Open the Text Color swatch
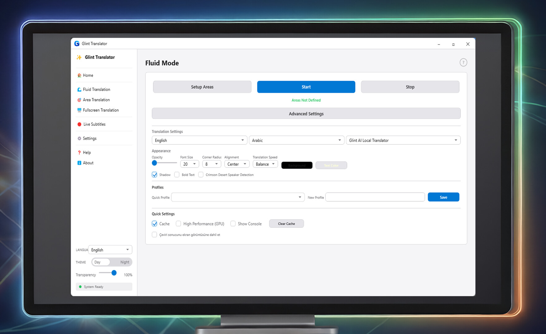The height and width of the screenshot is (334, 546). click(331, 165)
